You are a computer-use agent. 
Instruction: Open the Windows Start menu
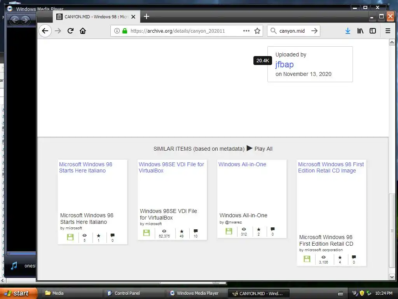point(19,293)
